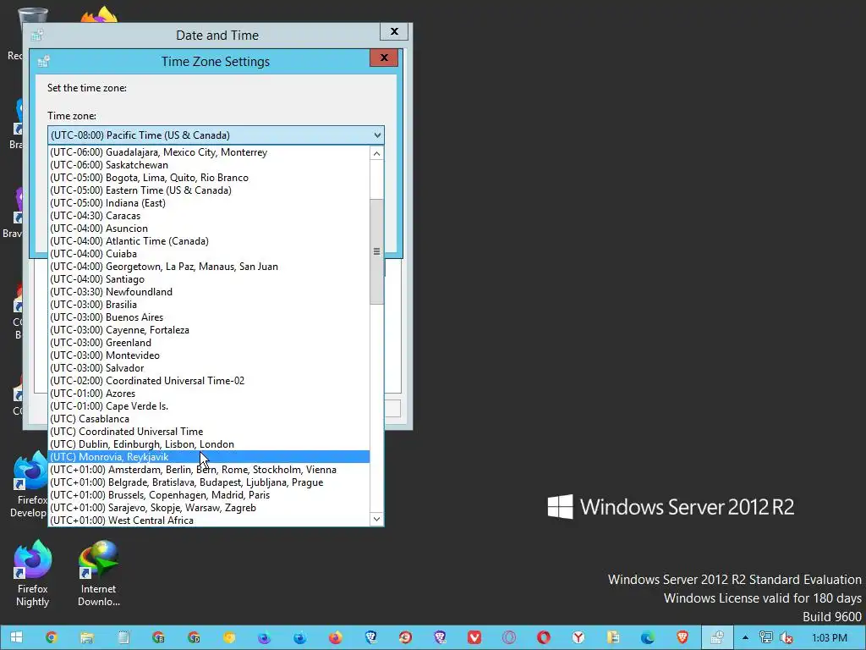Select the Newfoundland time zone
866x650 pixels.
[209, 292]
